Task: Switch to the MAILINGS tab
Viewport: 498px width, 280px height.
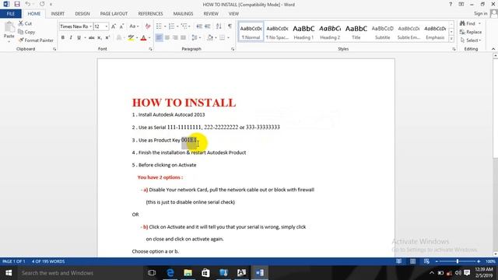Action: (183, 14)
